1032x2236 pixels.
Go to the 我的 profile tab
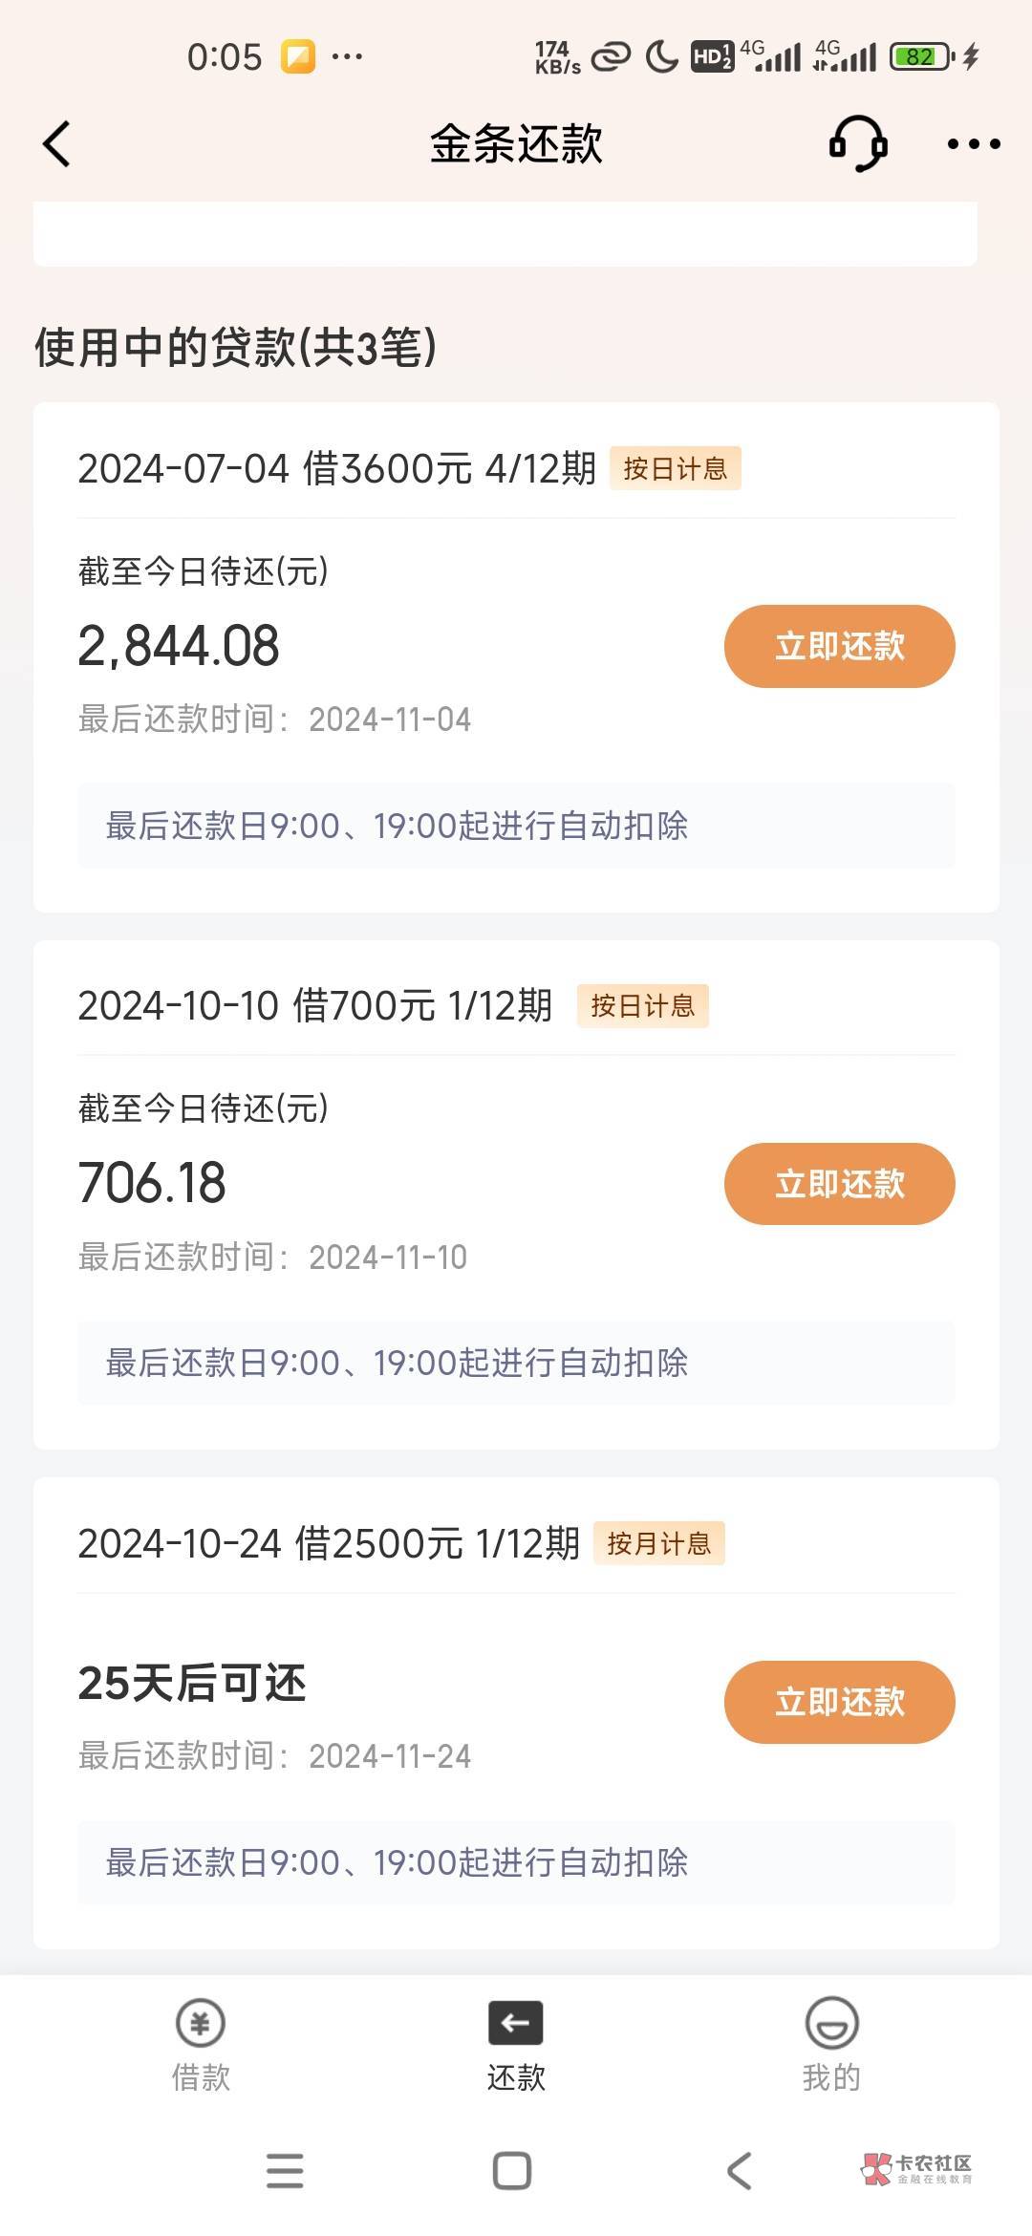click(x=831, y=2043)
